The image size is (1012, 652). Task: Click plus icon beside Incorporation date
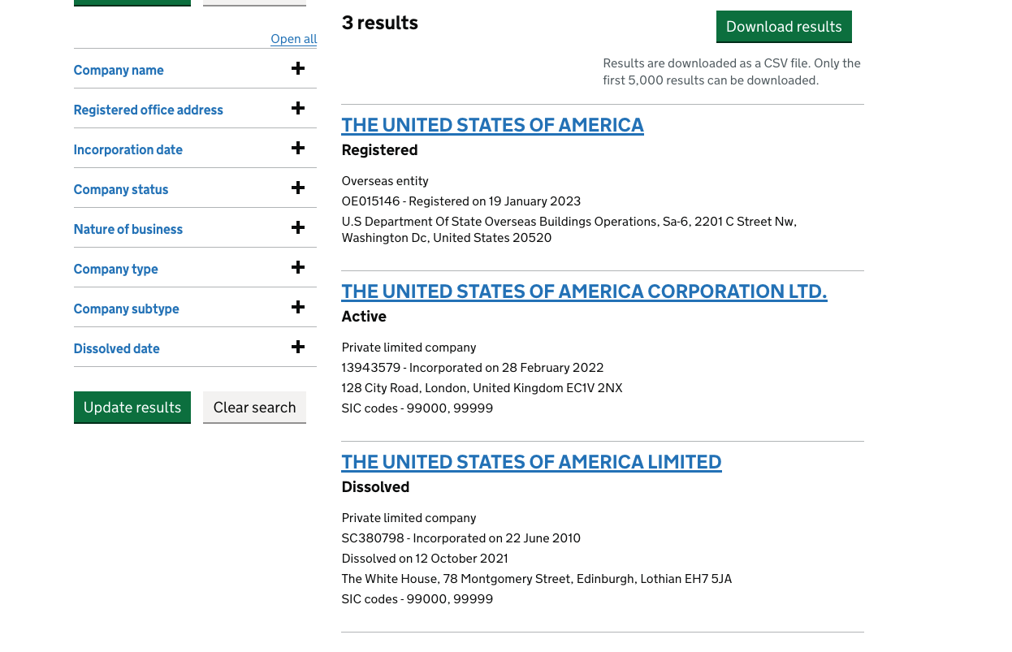pyautogui.click(x=298, y=149)
